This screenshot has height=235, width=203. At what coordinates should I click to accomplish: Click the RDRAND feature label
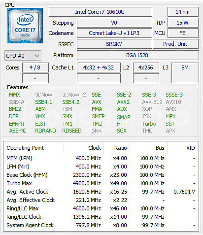45,131
